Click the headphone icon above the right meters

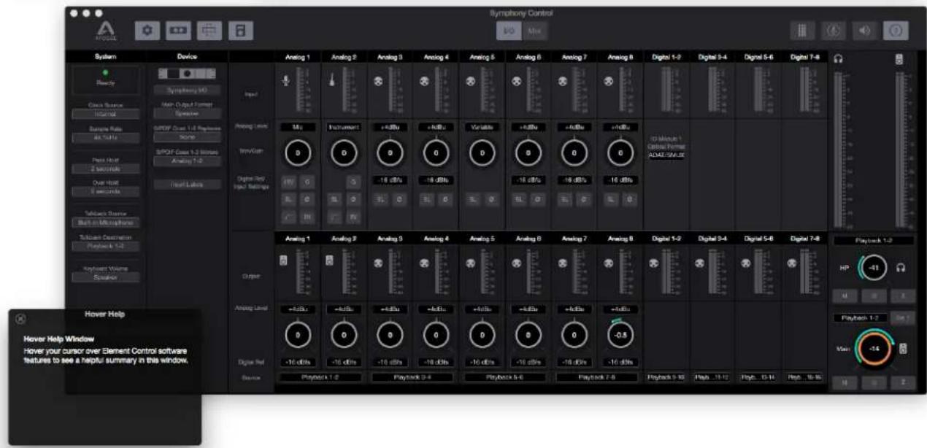(x=839, y=60)
